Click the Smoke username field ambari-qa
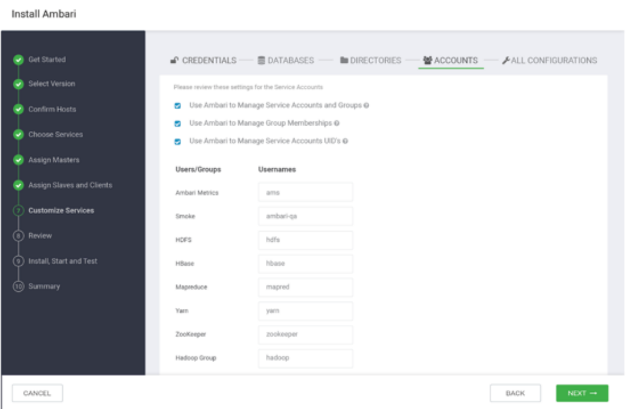Screen dimensions: 626x409 click(x=306, y=216)
